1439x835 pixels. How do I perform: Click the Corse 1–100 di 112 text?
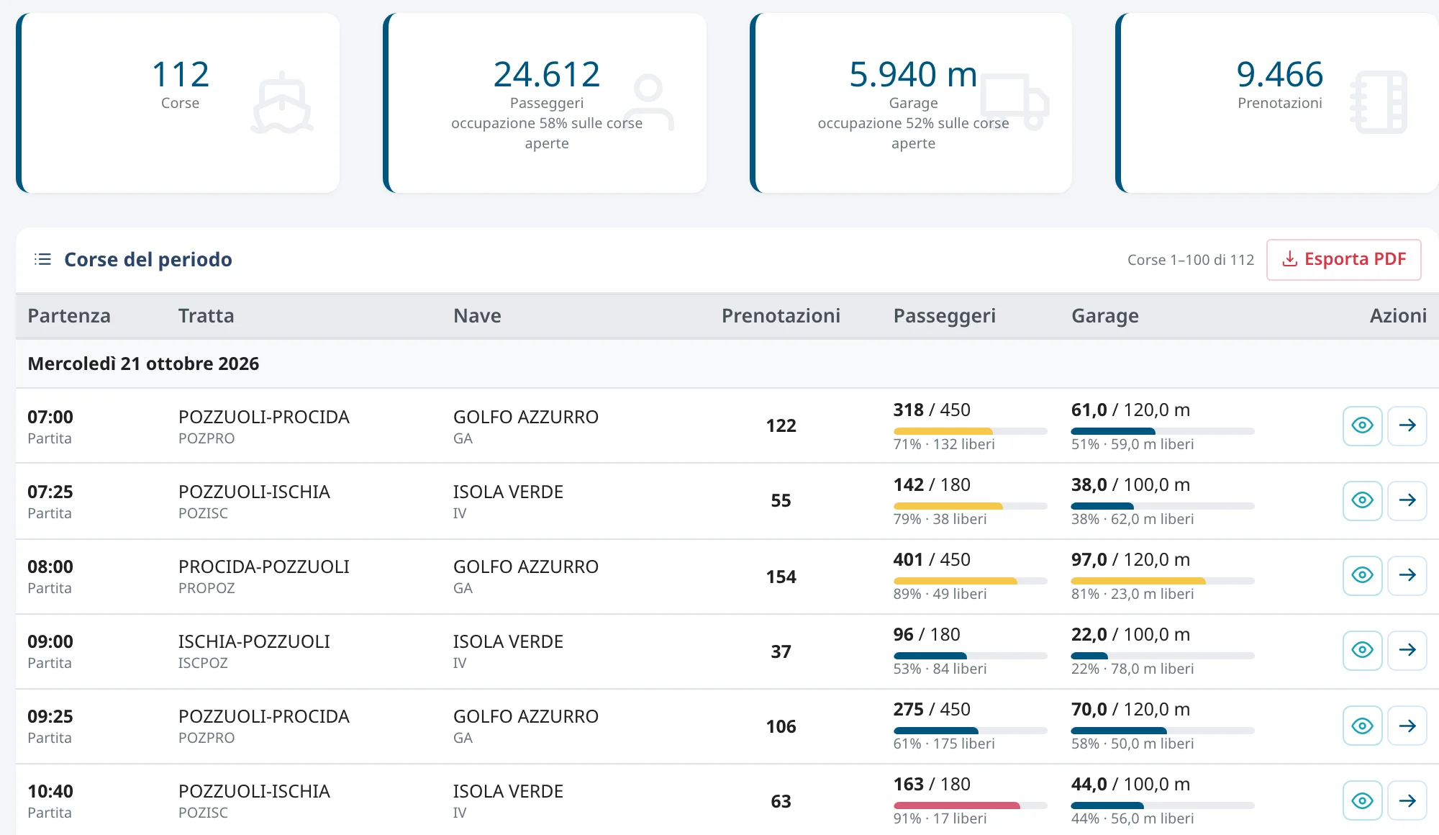1191,260
